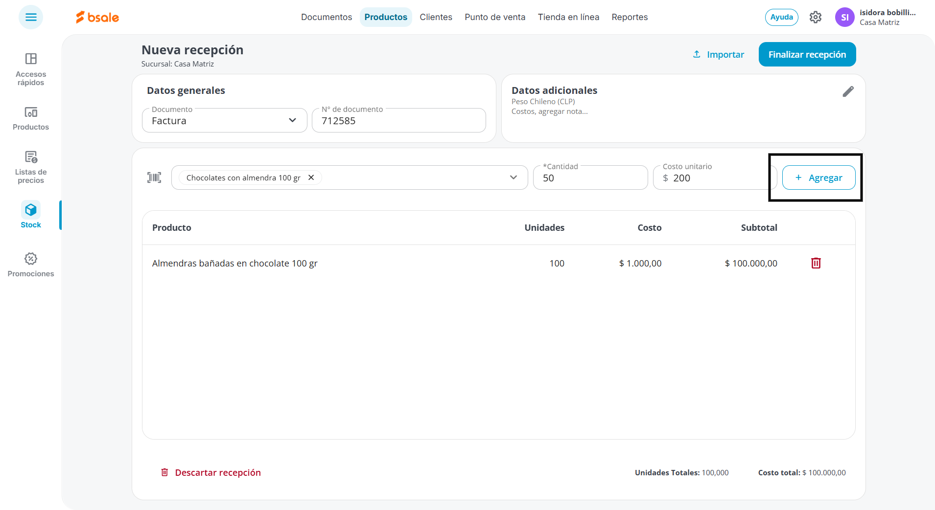This screenshot has width=935, height=510.
Task: Open Accesos rápidos in sidebar
Action: tap(31, 69)
